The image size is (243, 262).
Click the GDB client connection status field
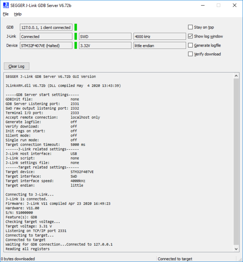(x=46, y=27)
